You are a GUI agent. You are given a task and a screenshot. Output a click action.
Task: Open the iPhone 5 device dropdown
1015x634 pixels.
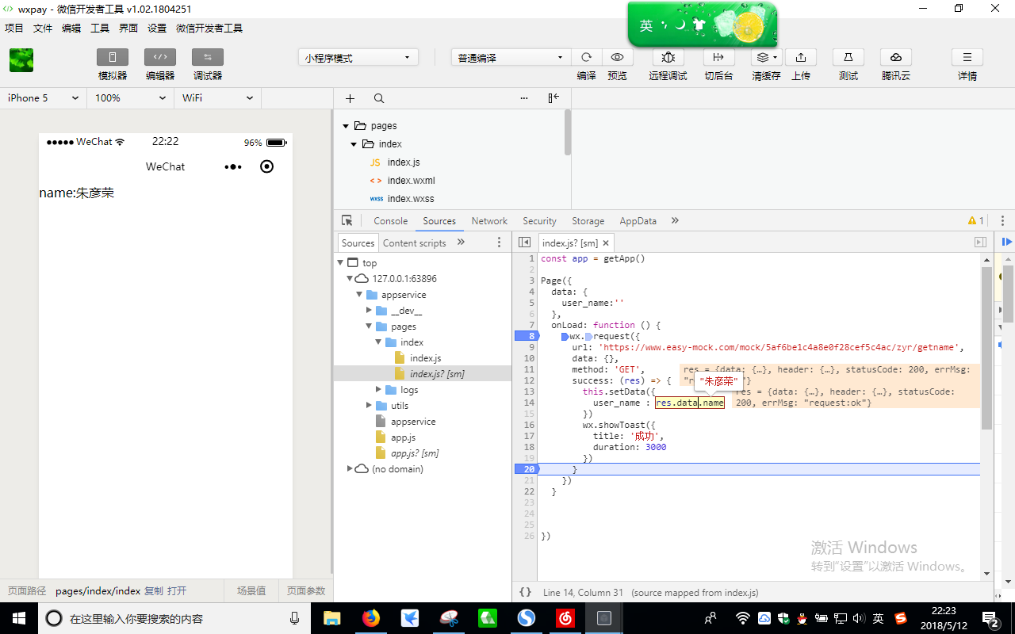pyautogui.click(x=43, y=98)
